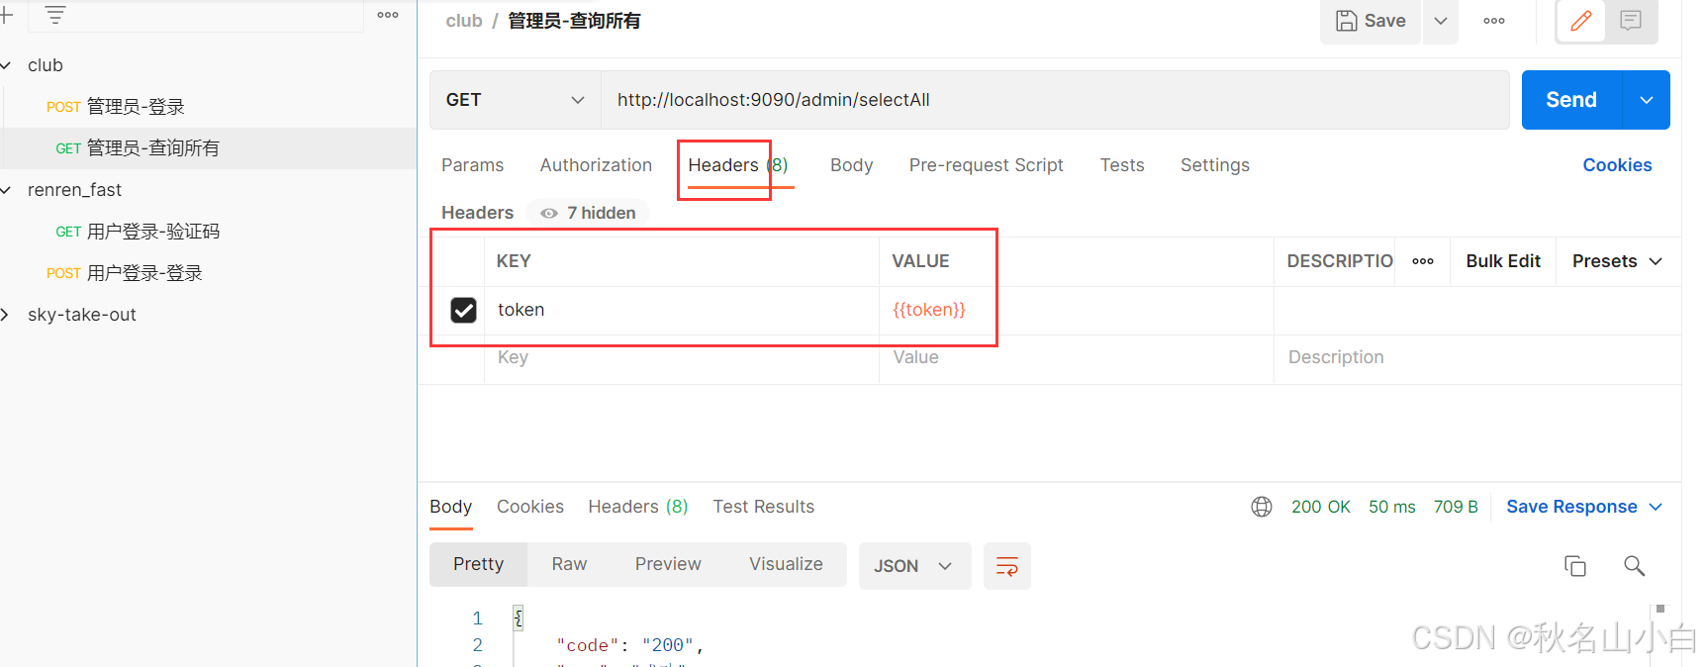
Task: Send the request
Action: tap(1571, 100)
